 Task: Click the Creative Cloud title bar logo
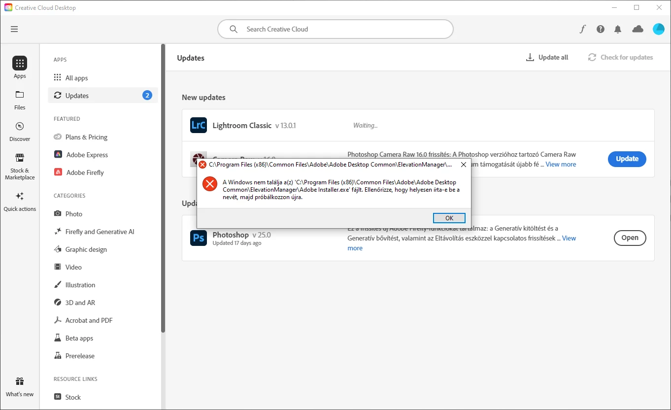tap(8, 7)
